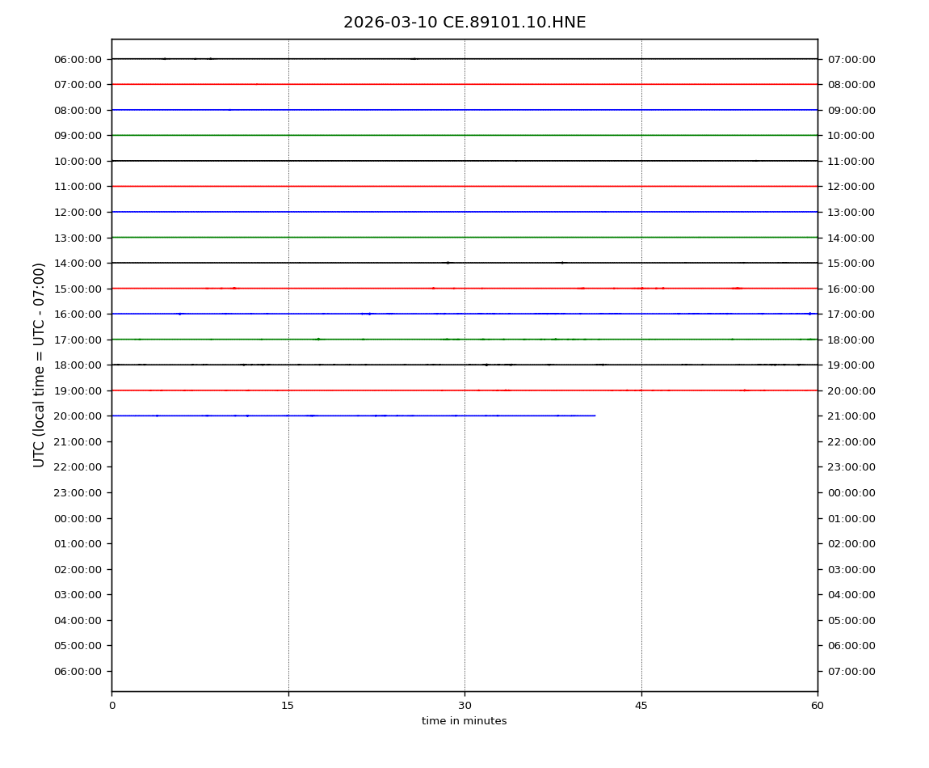
Task: Click the blue trace in the 12:00:00 row
Action: pyautogui.click(x=464, y=212)
